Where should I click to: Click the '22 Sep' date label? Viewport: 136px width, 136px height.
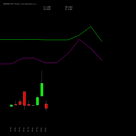point(20,129)
